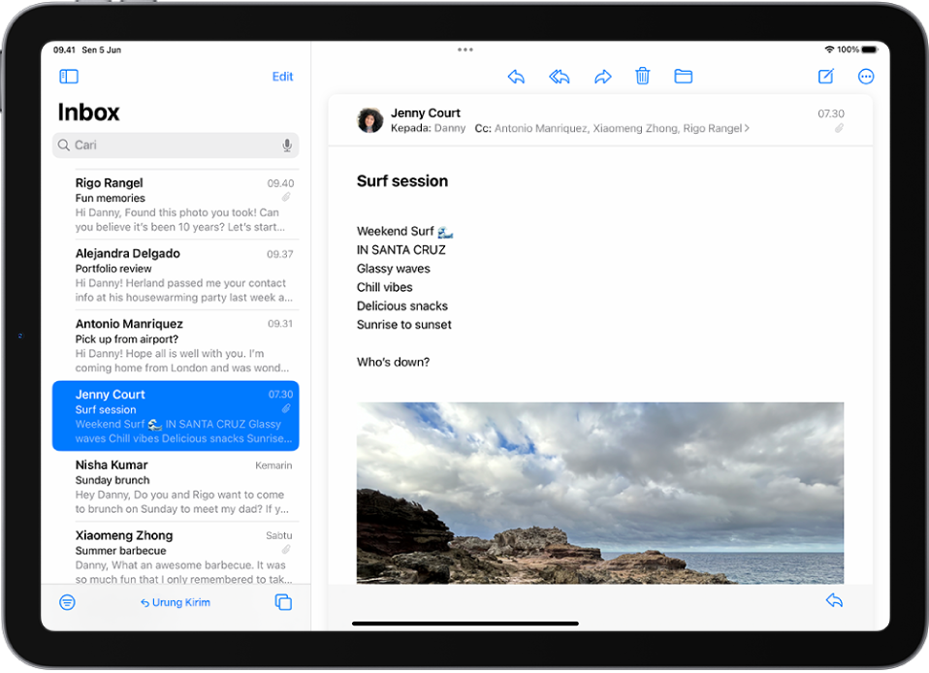Move the email using the folder icon
The width and height of the screenshot is (929, 673).
(684, 77)
